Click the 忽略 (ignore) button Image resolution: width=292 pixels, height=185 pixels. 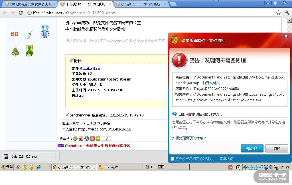click(277, 149)
